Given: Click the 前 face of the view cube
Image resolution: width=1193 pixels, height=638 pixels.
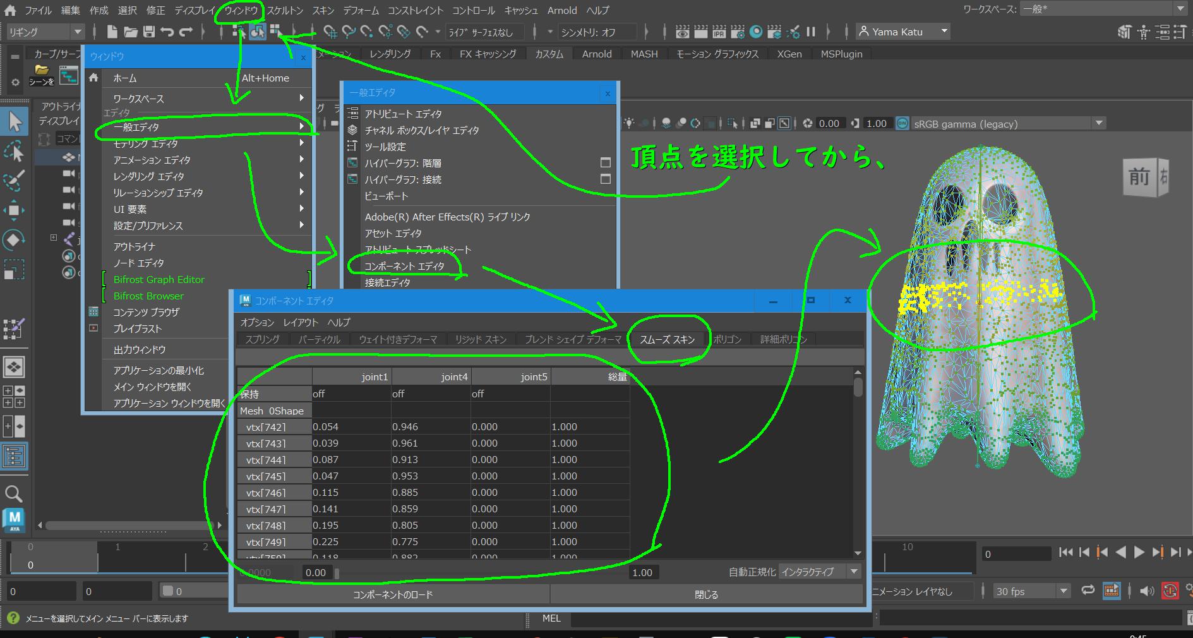Looking at the screenshot, I should [1139, 177].
